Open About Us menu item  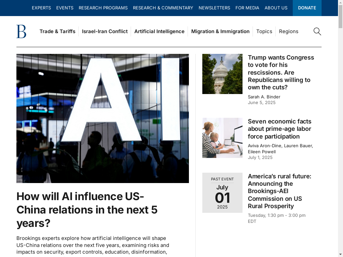(x=276, y=8)
